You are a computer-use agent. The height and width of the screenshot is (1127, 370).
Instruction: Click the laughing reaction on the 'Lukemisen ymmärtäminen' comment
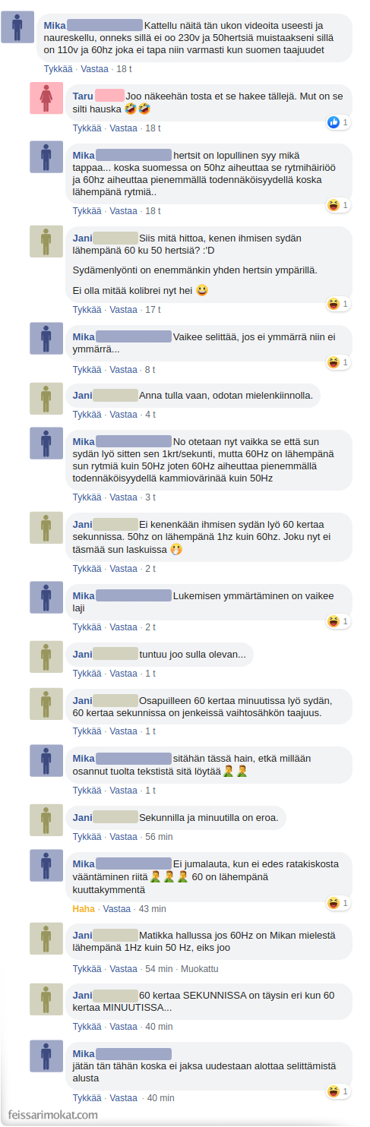click(x=333, y=621)
